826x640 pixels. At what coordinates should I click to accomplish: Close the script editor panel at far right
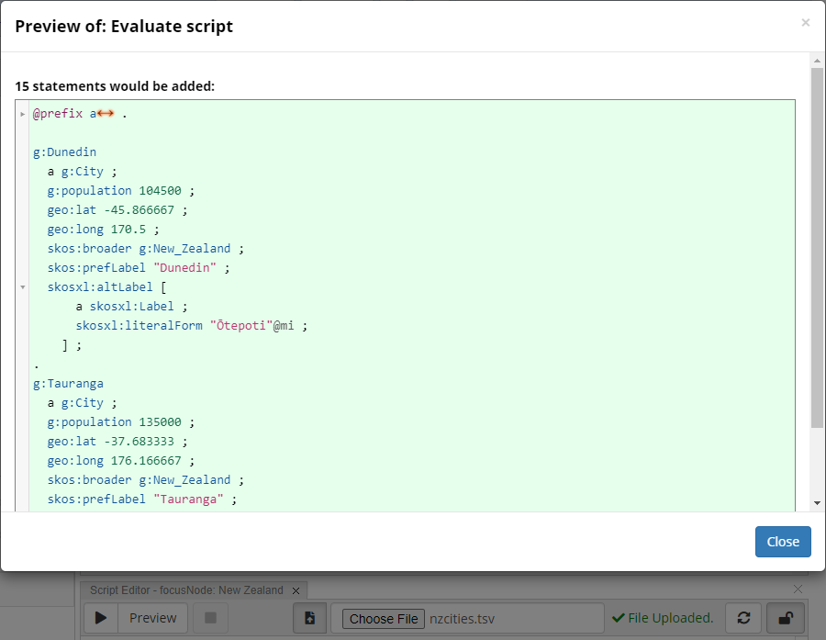[x=798, y=589]
